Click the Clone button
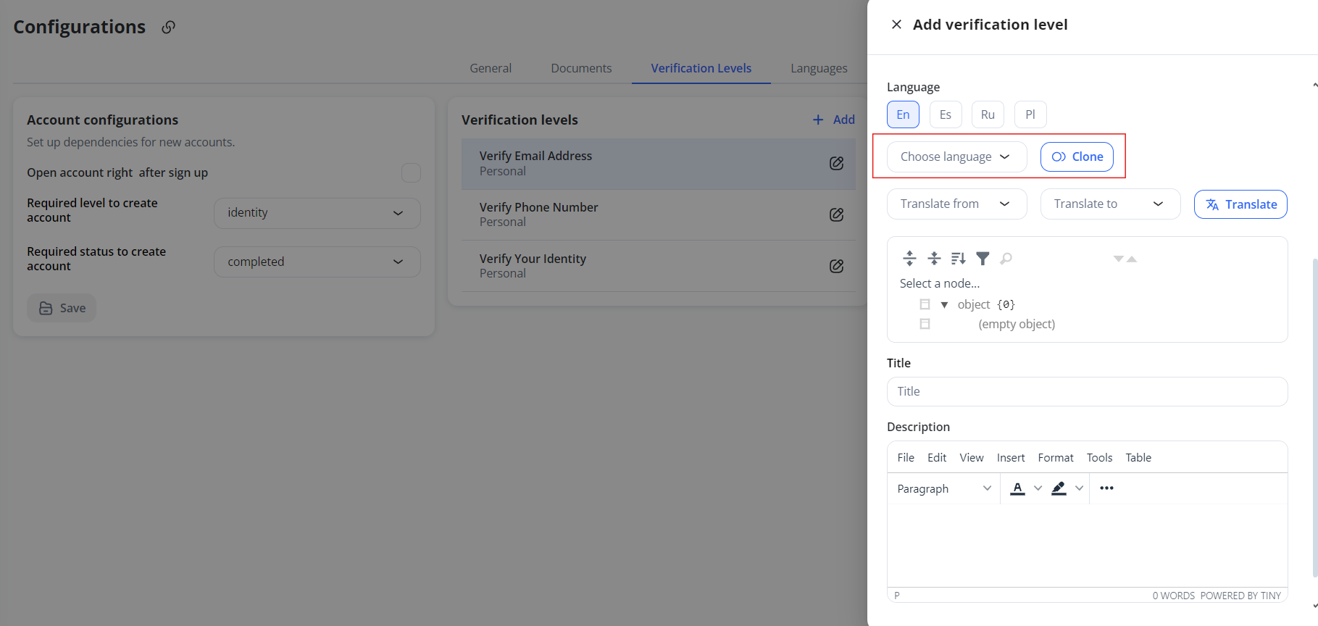The image size is (1318, 626). click(1077, 156)
